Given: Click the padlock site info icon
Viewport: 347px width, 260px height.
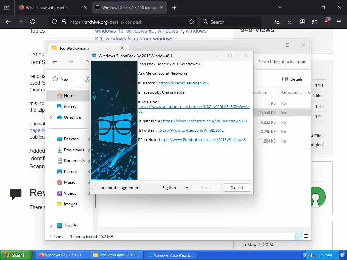Looking at the screenshot, I should [x=64, y=22].
